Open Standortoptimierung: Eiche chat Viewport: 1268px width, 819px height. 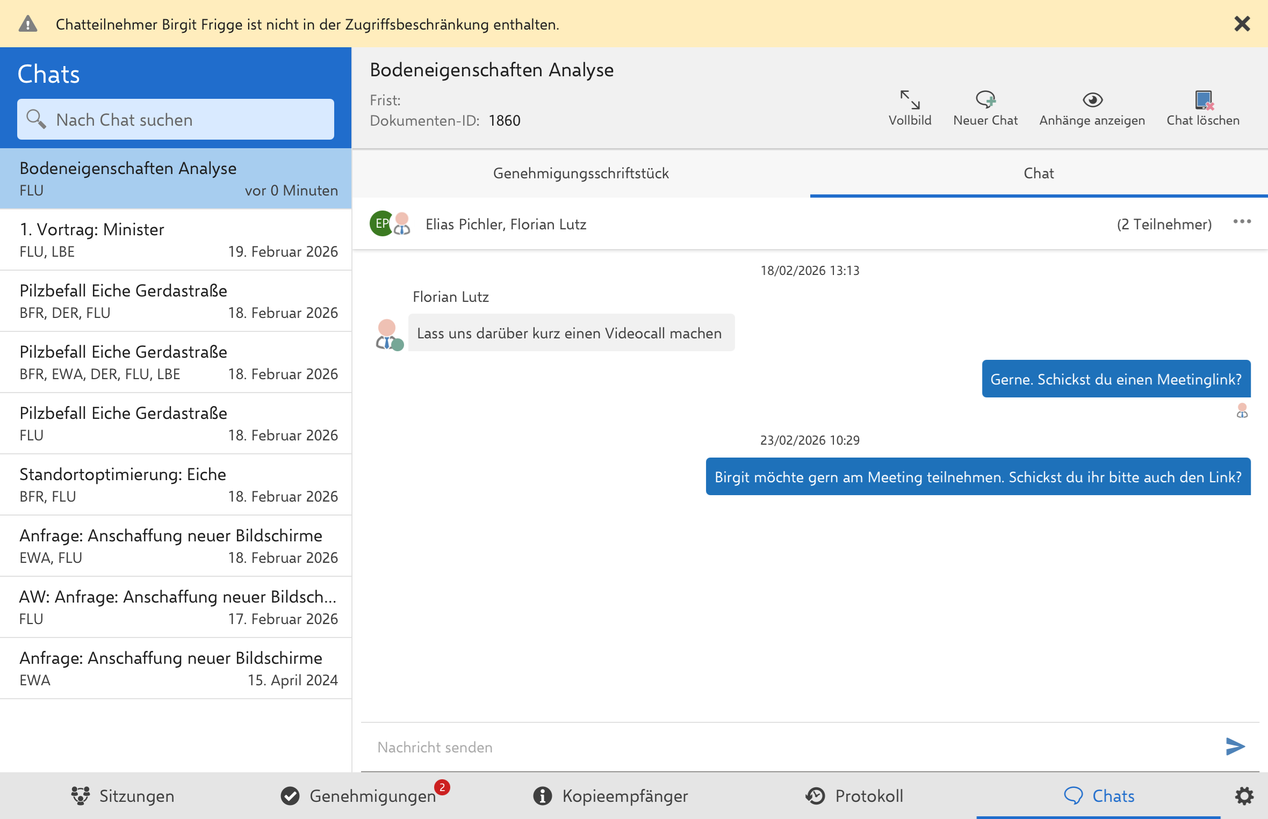[176, 484]
